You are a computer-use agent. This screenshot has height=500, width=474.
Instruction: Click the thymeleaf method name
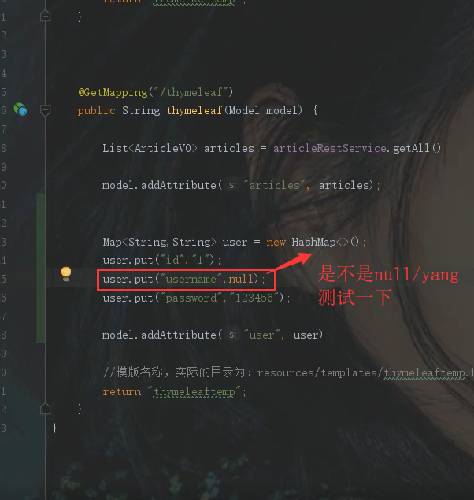[x=194, y=111]
